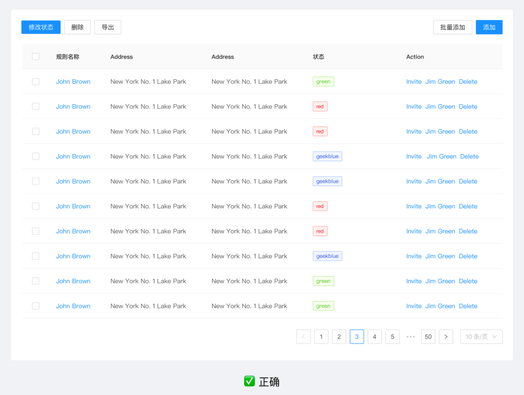
Task: Go to next page using right arrow
Action: [446, 337]
